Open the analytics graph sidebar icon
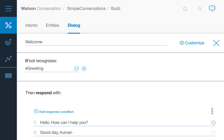224x140 pixels. pyautogui.click(x=8, y=59)
